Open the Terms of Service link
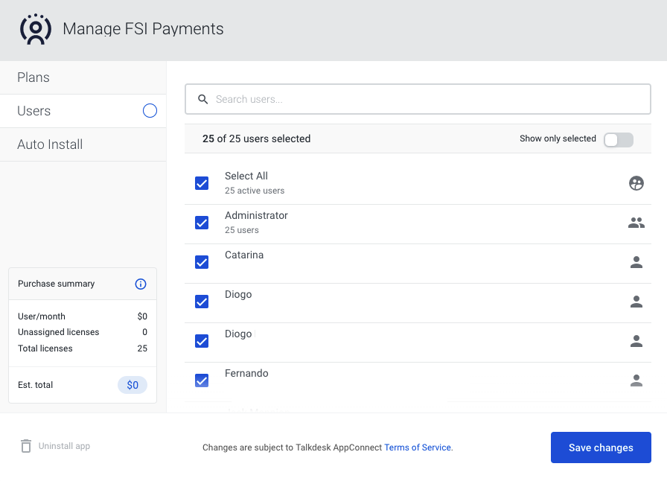This screenshot has height=481, width=667. pyautogui.click(x=418, y=447)
